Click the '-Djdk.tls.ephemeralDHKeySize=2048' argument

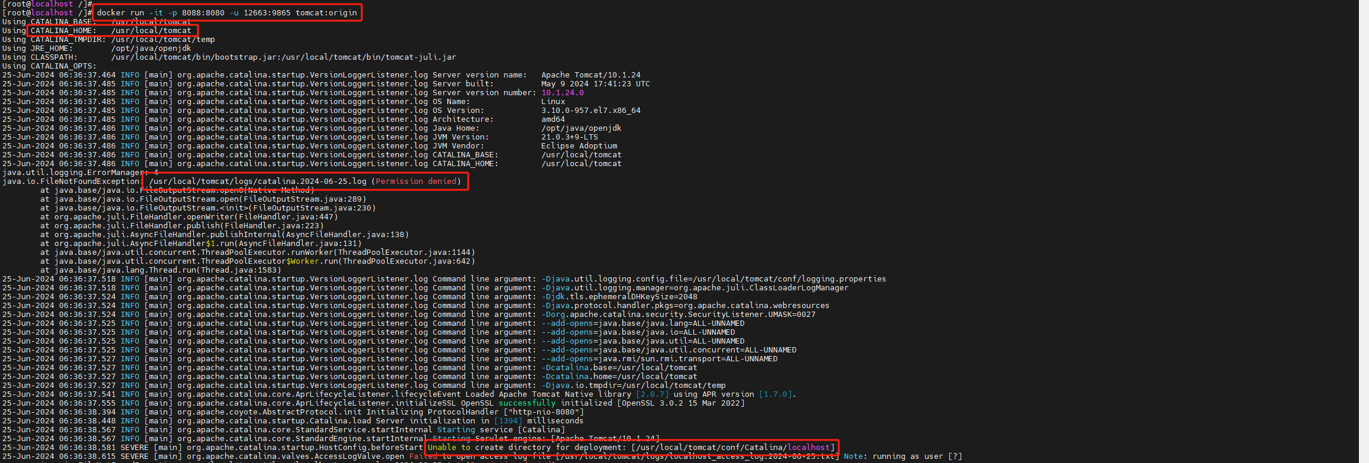(619, 296)
